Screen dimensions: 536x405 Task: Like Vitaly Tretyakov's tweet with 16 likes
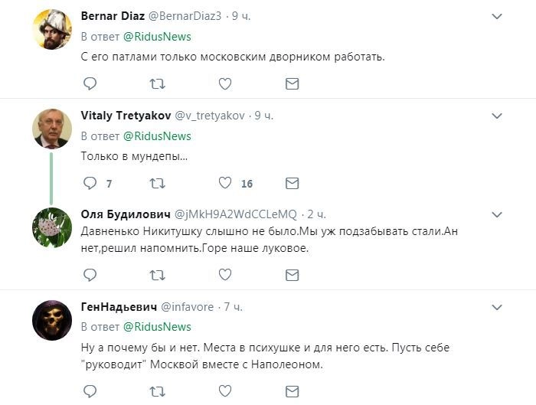point(225,183)
